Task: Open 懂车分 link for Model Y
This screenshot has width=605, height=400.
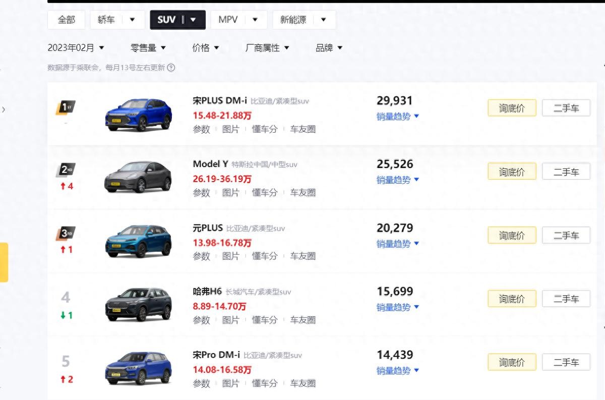Action: point(265,192)
